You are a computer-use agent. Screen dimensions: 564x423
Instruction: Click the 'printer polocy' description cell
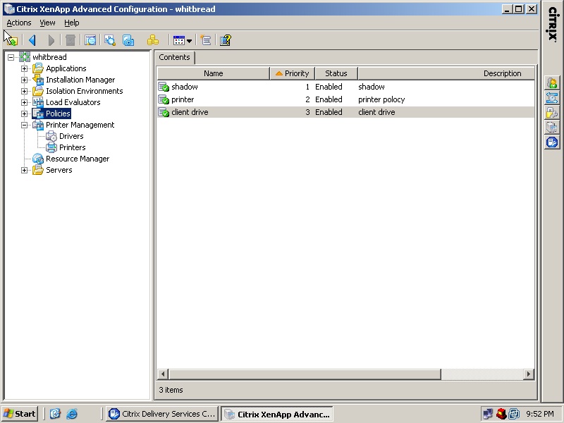(x=381, y=99)
